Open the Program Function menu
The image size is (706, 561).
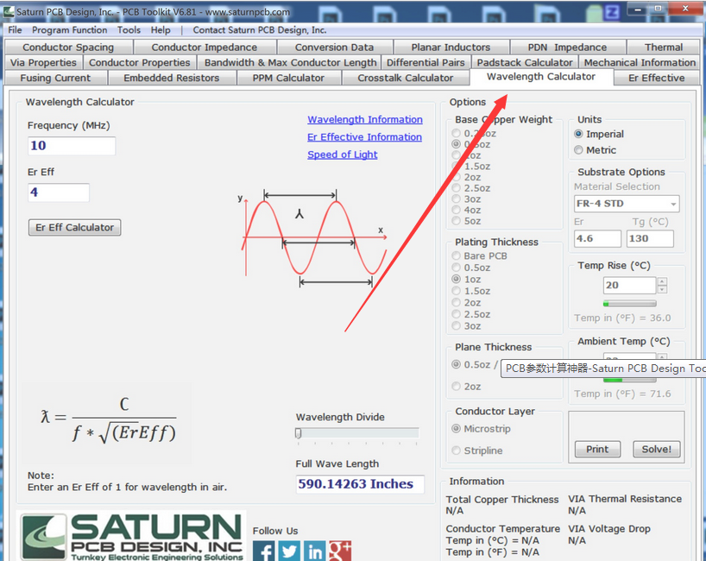tap(69, 29)
